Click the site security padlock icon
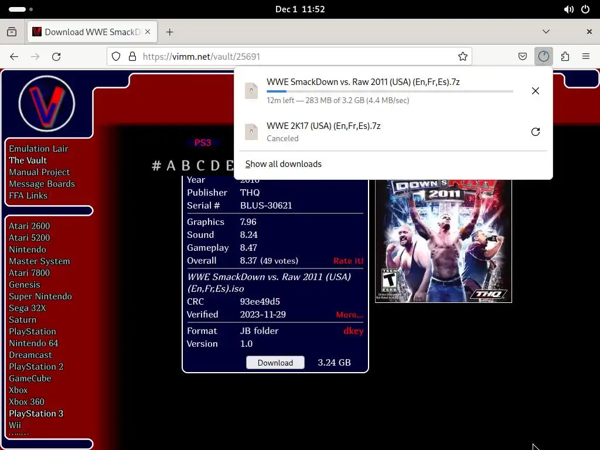 pyautogui.click(x=132, y=57)
